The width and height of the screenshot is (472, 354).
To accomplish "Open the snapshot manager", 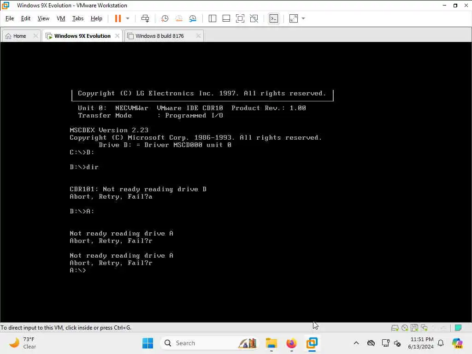I will 193,18.
